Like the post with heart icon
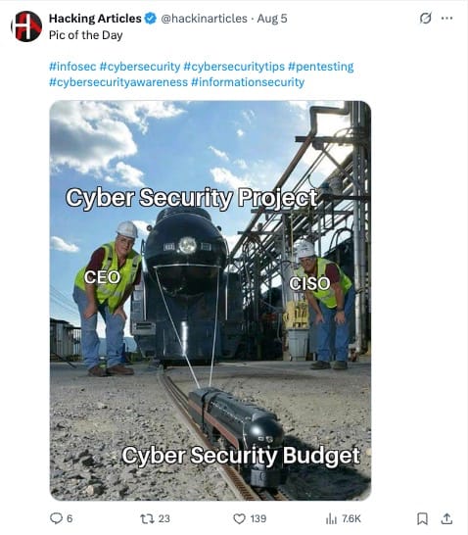The image size is (468, 535). pos(239,519)
